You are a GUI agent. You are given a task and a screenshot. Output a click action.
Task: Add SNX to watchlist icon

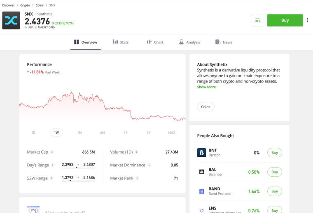point(257,20)
